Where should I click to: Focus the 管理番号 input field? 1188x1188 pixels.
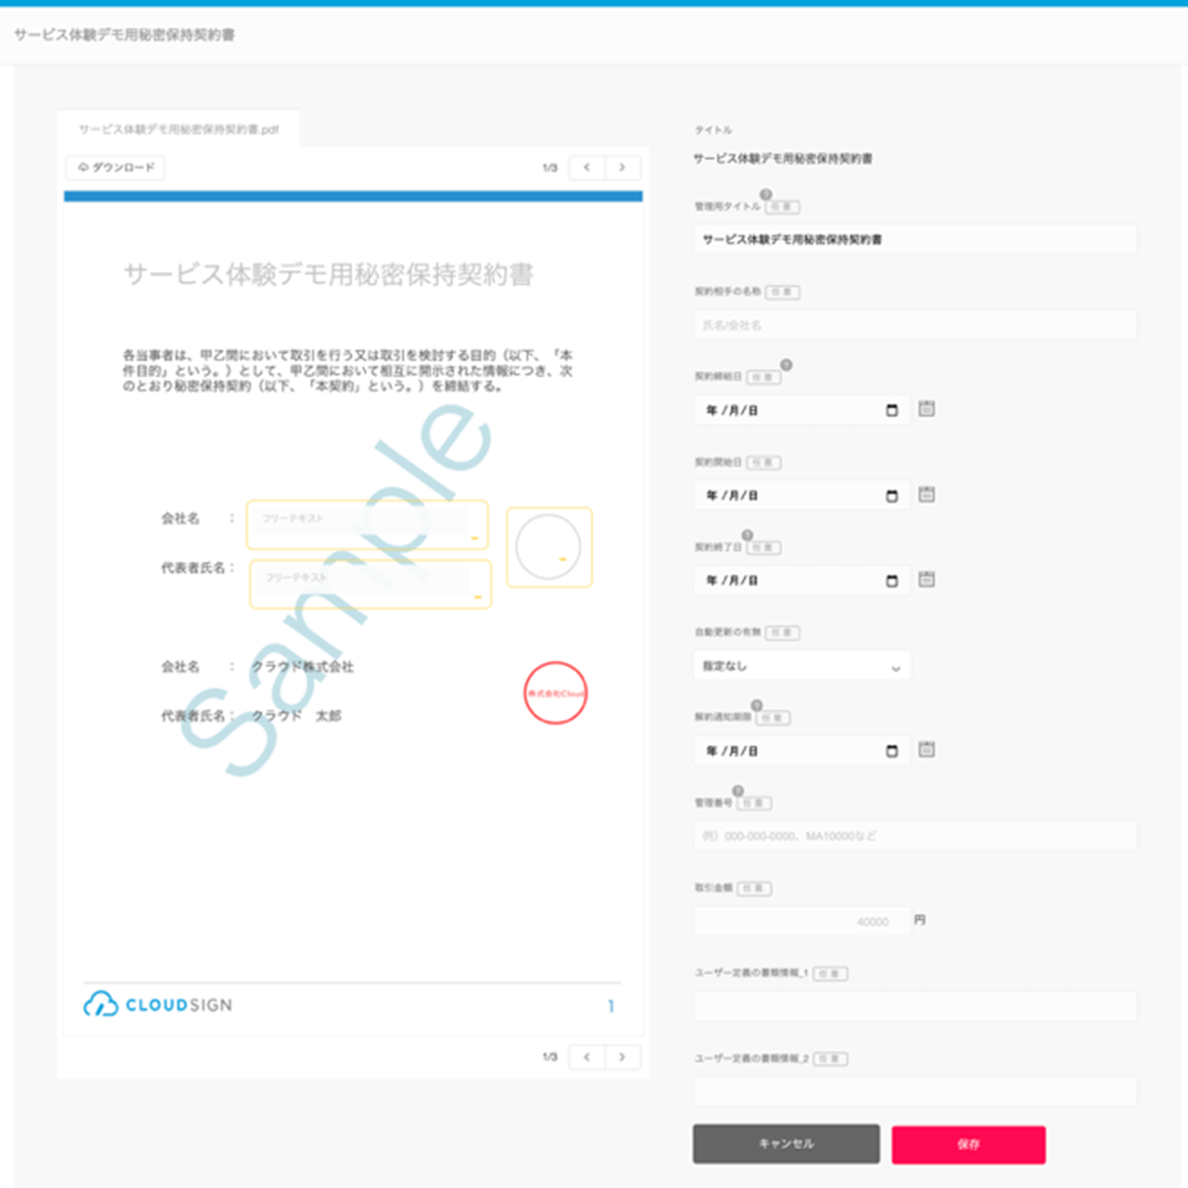(x=915, y=836)
